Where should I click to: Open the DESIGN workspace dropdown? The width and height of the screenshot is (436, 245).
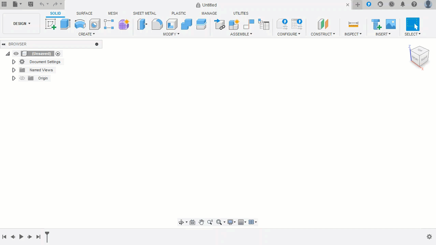[21, 24]
